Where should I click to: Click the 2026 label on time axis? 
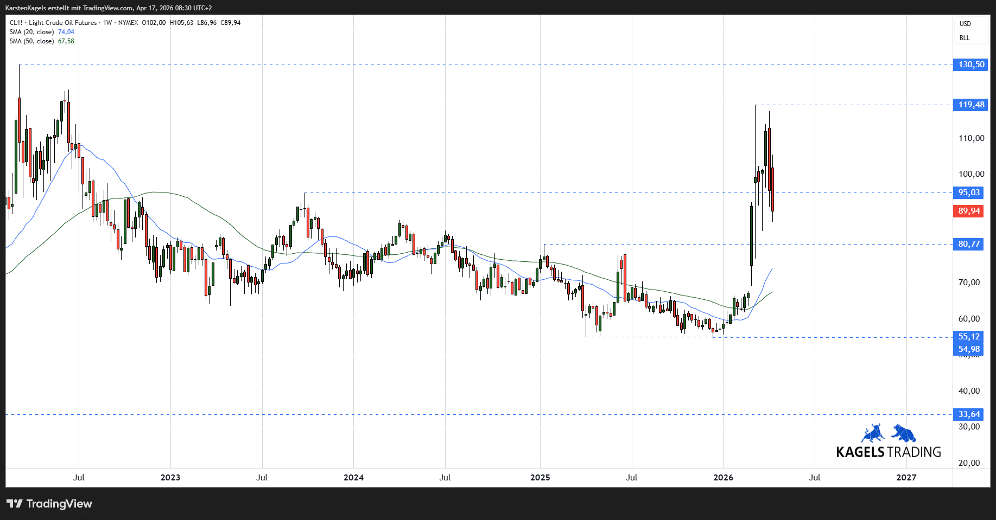(723, 478)
